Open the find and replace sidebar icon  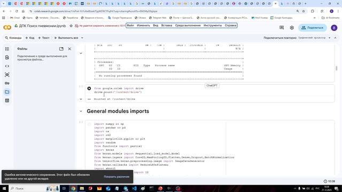click(7, 58)
